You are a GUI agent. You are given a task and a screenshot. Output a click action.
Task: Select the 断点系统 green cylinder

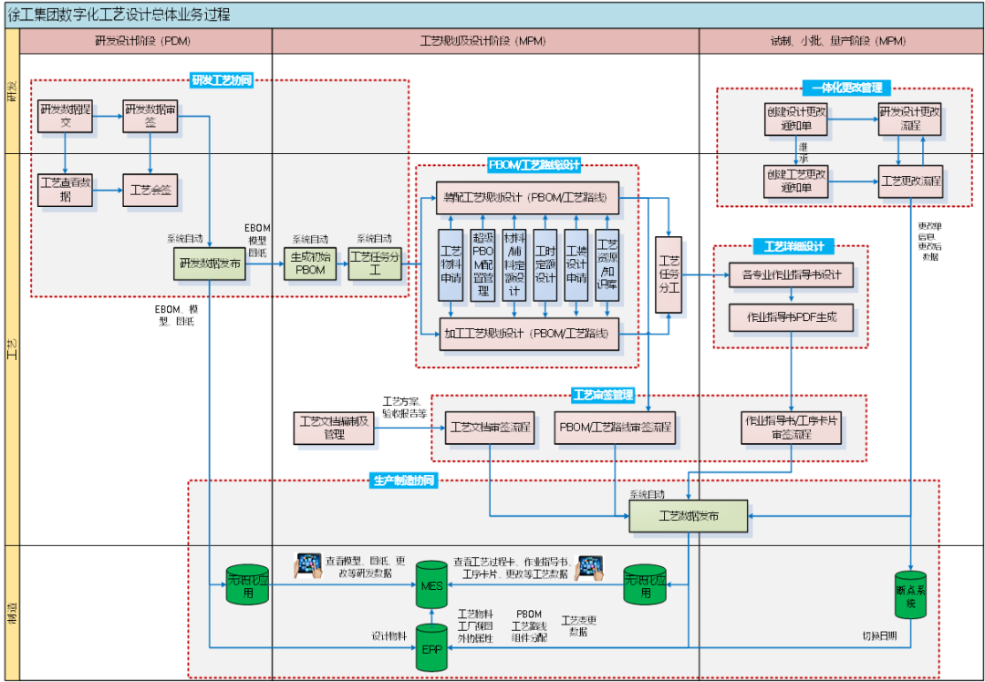pyautogui.click(x=910, y=594)
